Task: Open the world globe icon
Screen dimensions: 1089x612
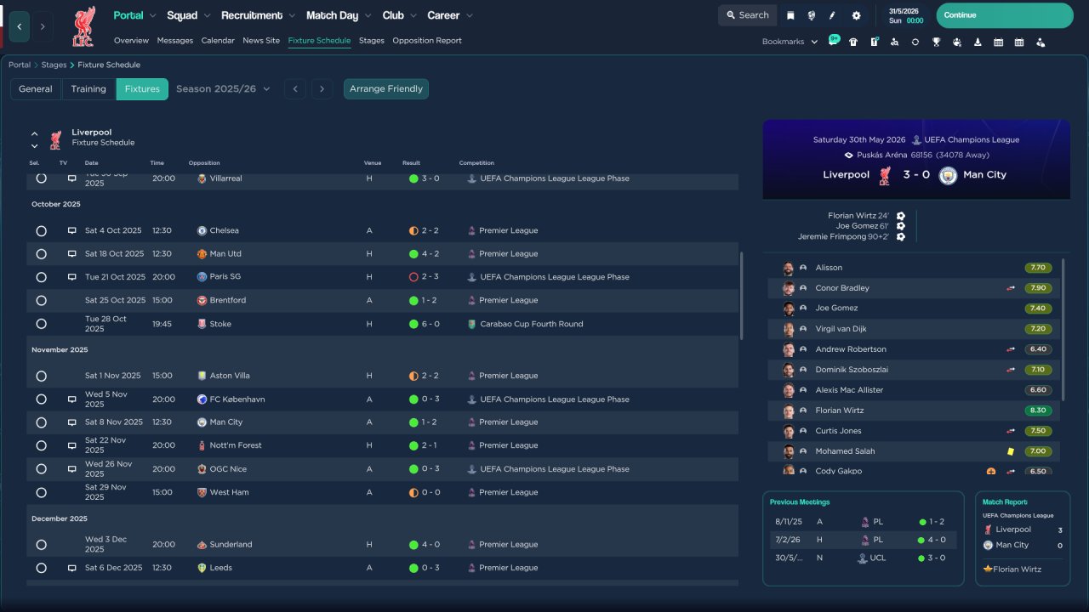Action: [812, 15]
